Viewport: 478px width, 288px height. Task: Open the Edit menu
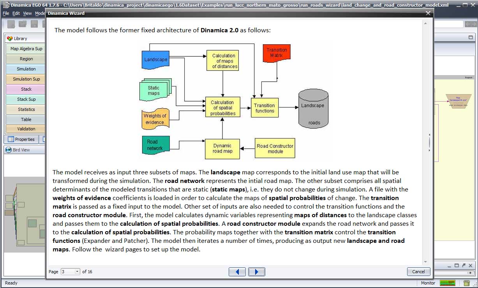tap(16, 13)
